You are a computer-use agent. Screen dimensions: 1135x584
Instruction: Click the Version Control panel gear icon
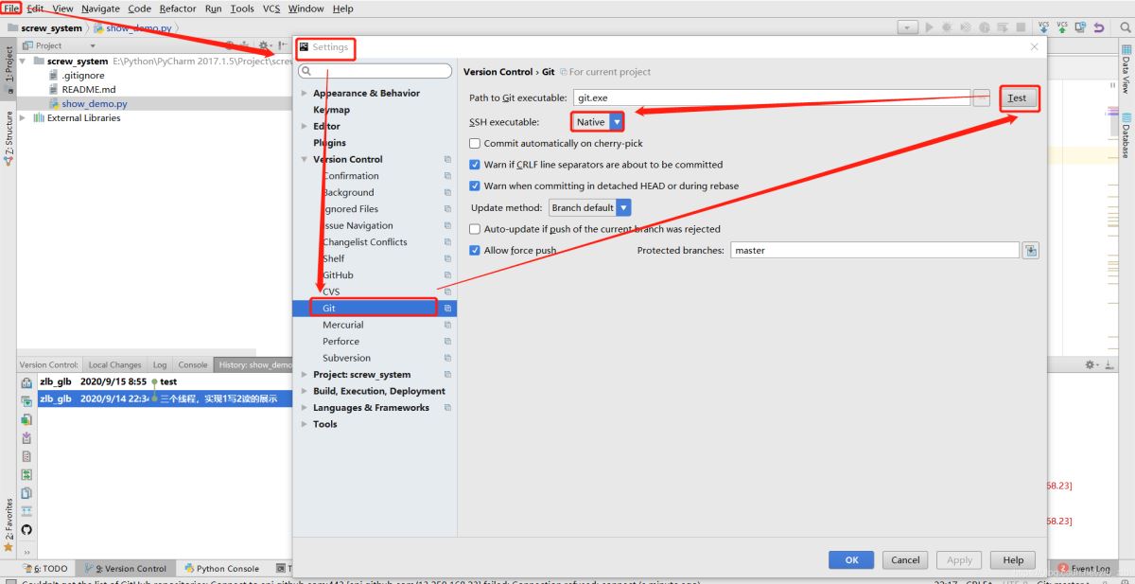tap(1091, 364)
